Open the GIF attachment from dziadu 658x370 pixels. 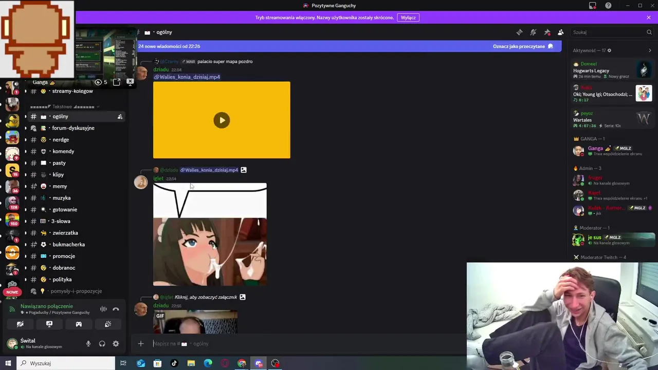point(195,322)
